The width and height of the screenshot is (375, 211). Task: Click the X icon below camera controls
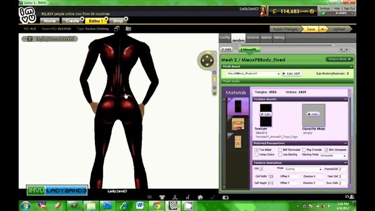coord(214,94)
